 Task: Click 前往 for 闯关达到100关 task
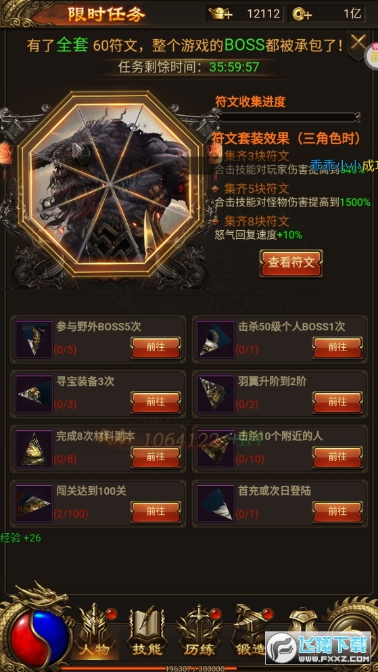156,512
